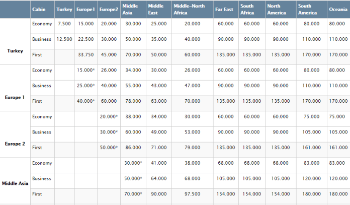Click the '22.500' cell in Turkey Business row
350x205 pixels.
pos(85,39)
